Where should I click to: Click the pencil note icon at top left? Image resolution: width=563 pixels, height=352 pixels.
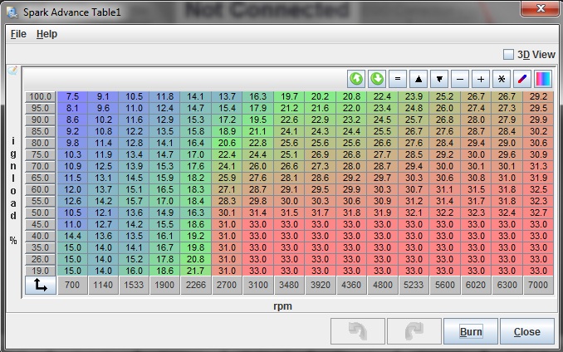12,71
